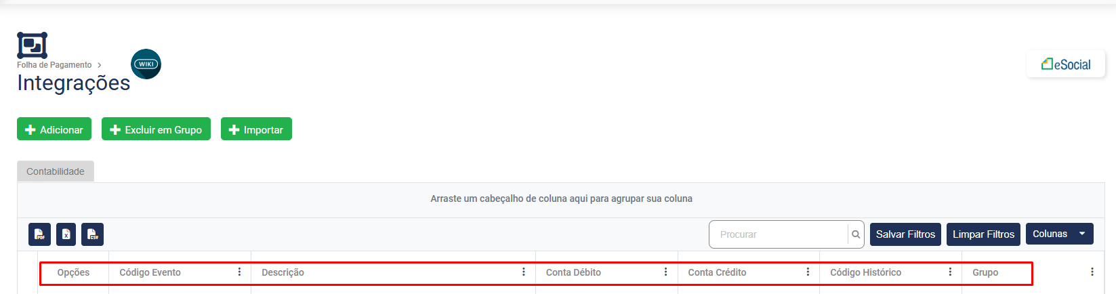Screen dimensions: 1116x294
Task: Open Conta Débito column menu
Action: tap(666, 272)
